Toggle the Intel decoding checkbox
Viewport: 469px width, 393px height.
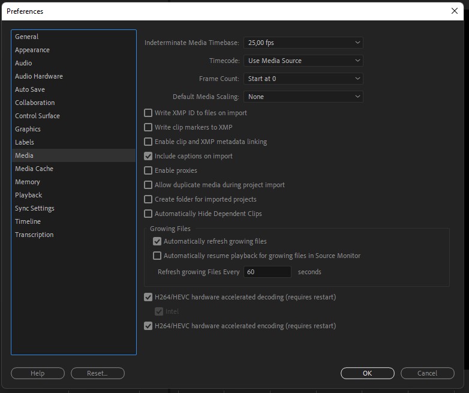[x=159, y=311]
